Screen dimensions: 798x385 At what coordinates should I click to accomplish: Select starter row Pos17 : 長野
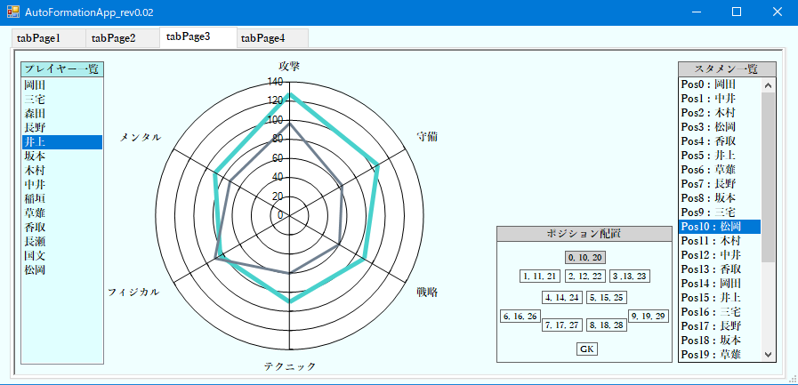[x=720, y=326]
